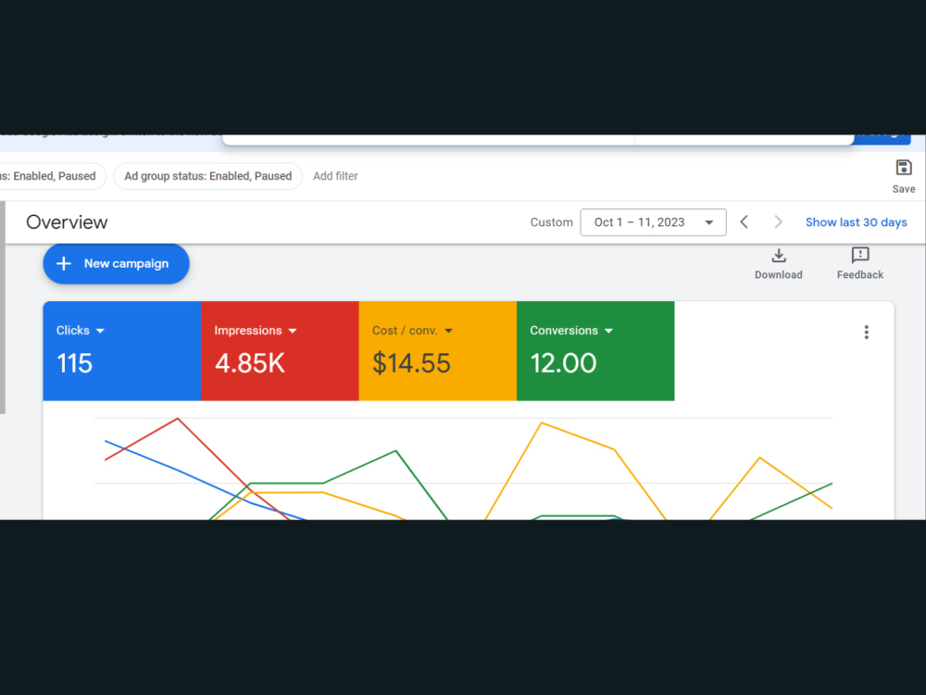926x695 pixels.
Task: Download the overview report
Action: pos(779,263)
